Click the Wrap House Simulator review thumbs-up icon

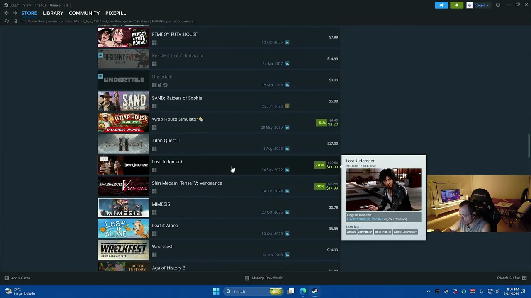point(287,127)
